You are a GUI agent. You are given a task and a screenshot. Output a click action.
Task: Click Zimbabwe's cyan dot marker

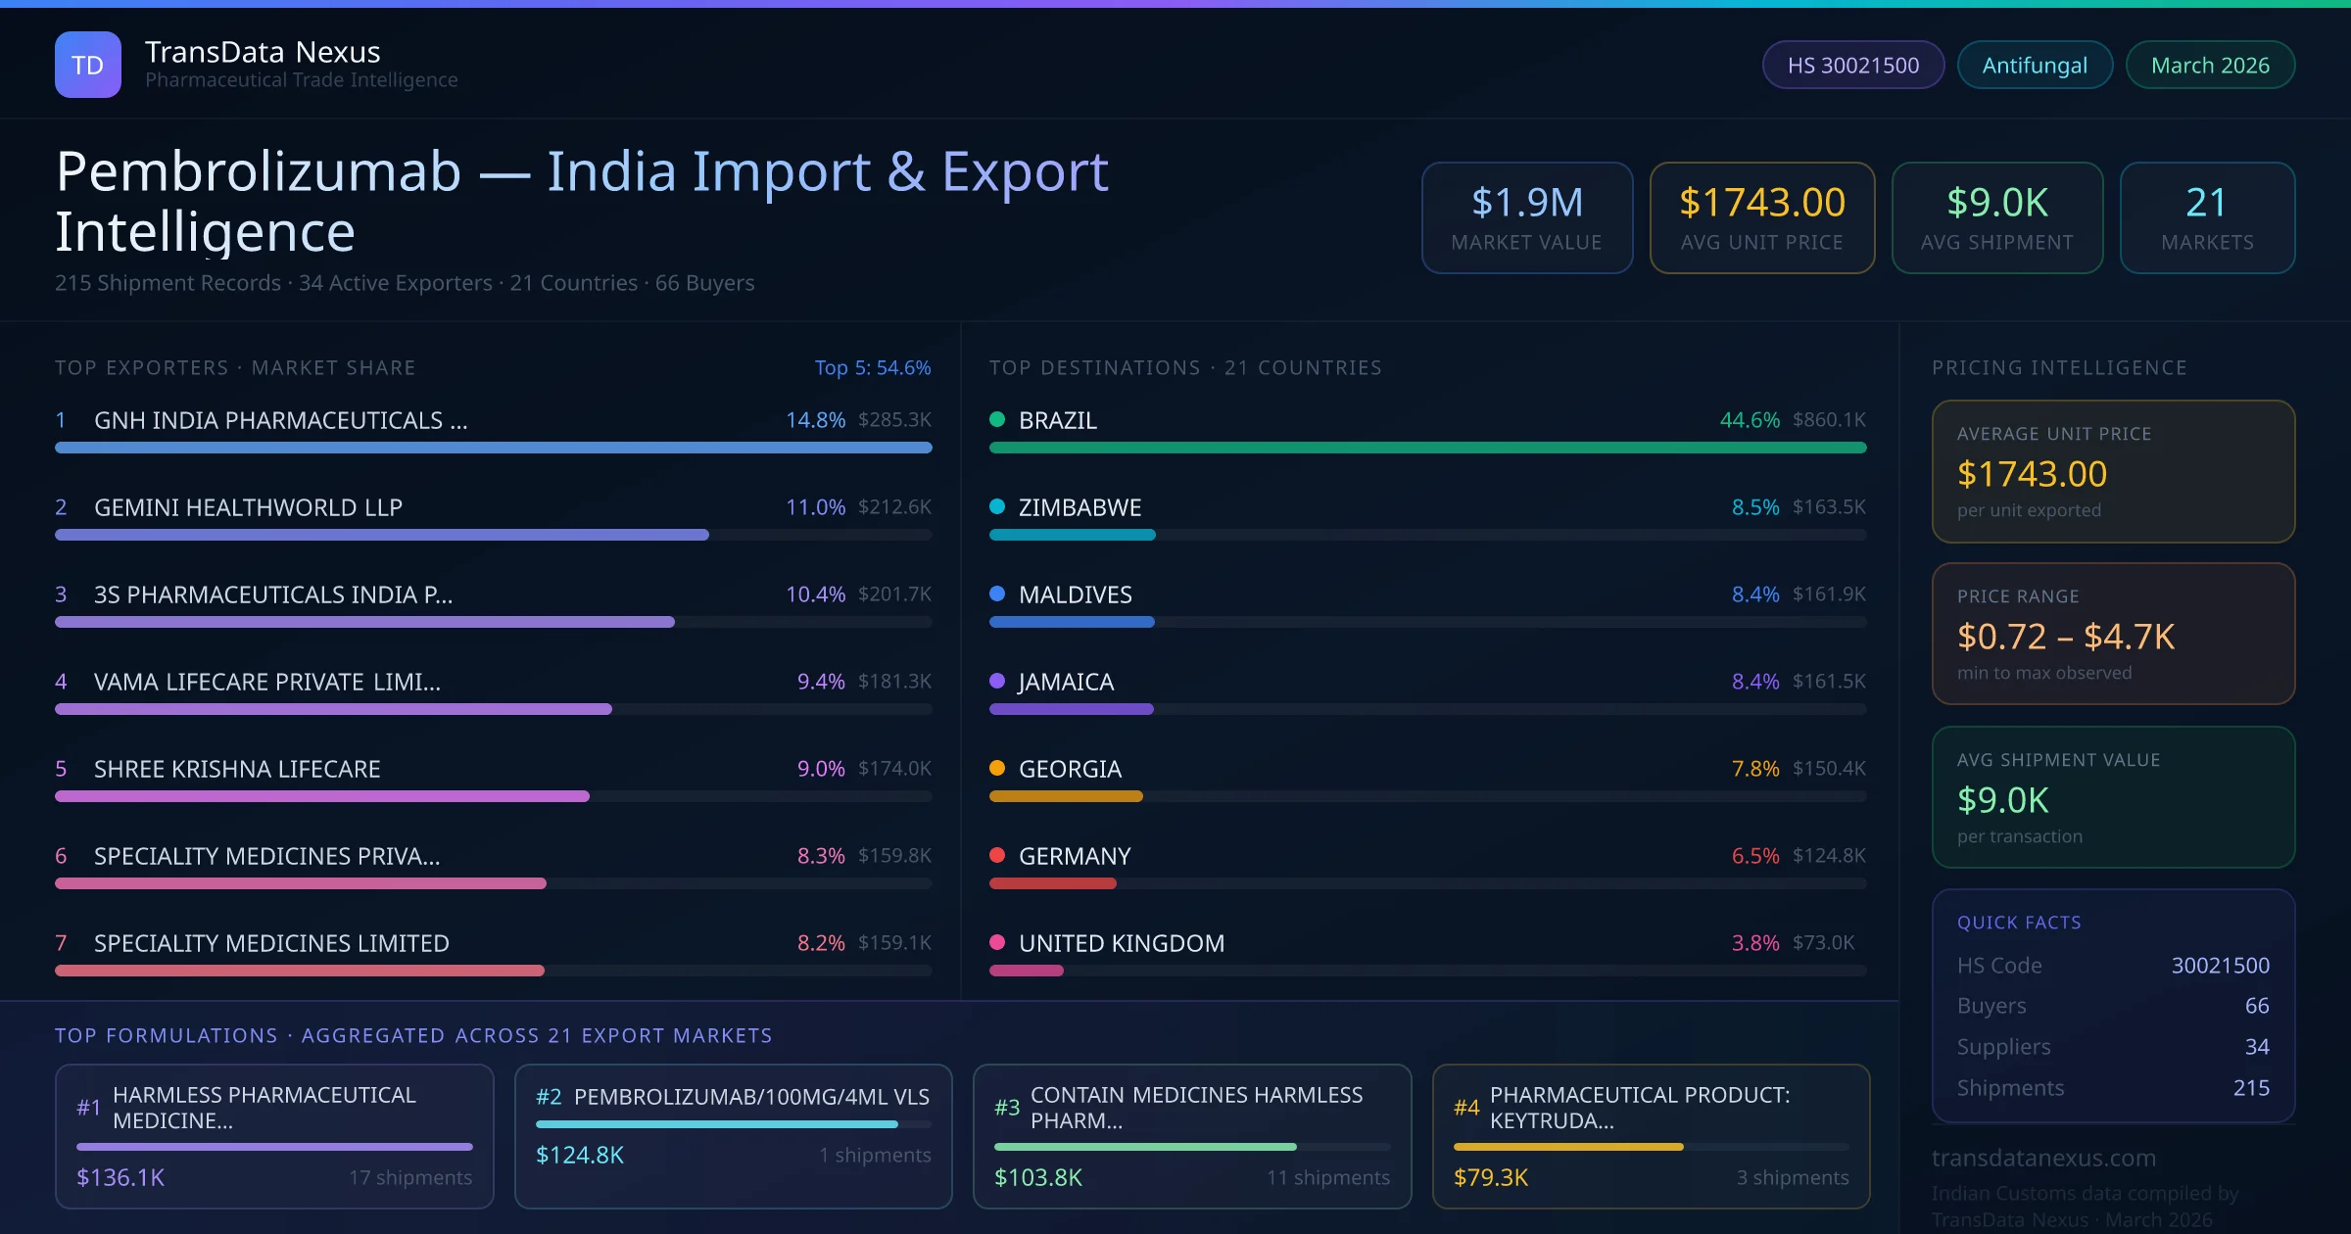[x=997, y=506]
